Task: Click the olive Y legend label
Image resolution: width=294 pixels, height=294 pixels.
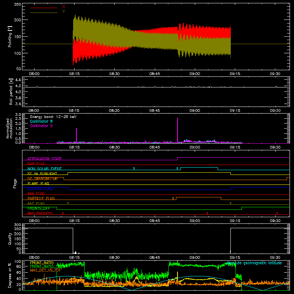Action: click(64, 11)
